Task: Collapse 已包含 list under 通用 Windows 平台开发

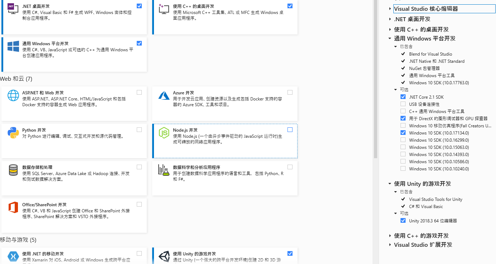Action: click(x=396, y=47)
